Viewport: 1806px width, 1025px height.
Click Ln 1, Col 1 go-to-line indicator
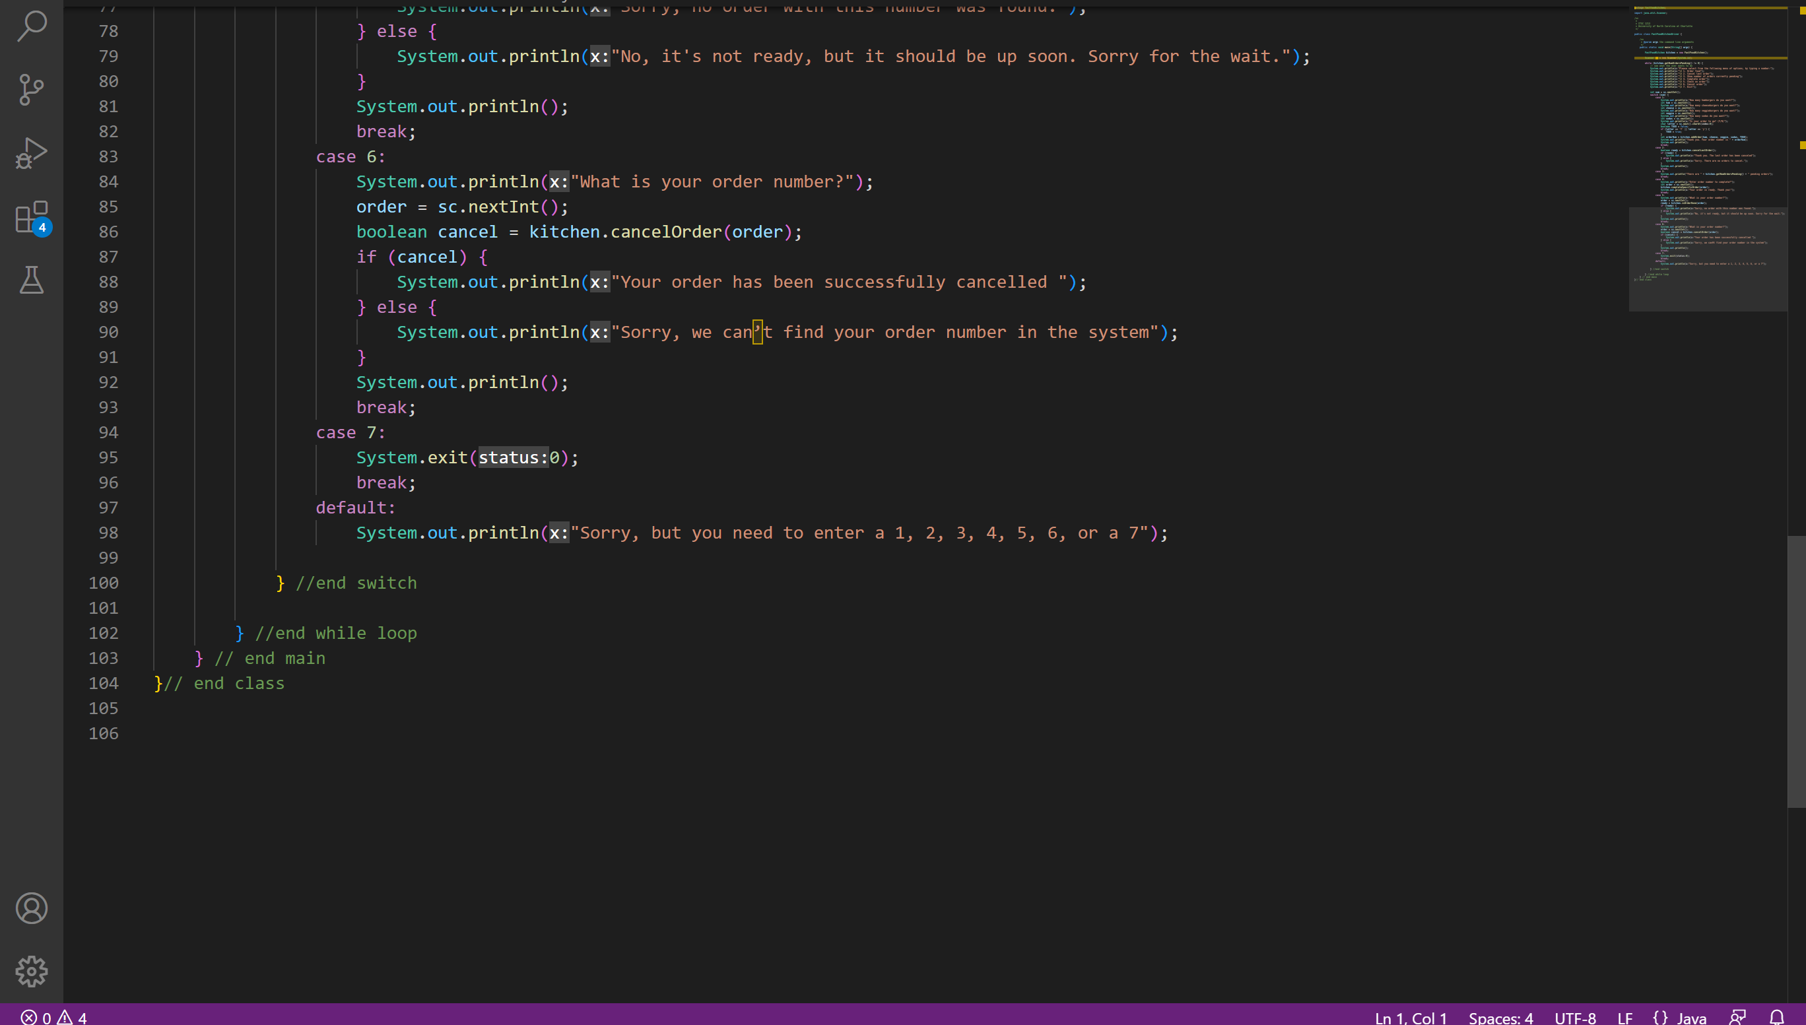(x=1411, y=1018)
